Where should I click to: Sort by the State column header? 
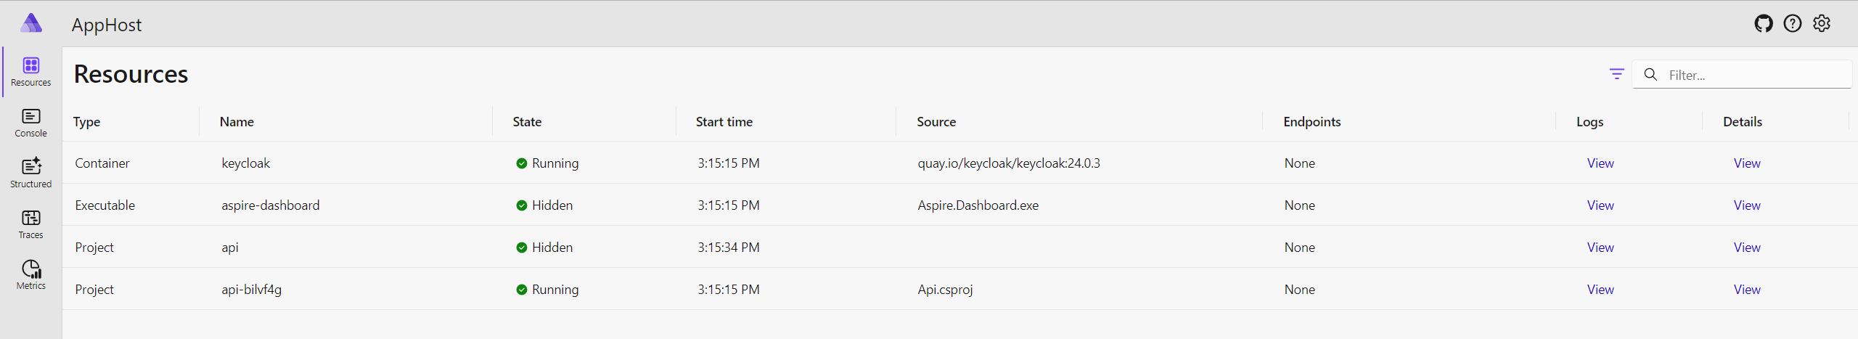coord(527,122)
